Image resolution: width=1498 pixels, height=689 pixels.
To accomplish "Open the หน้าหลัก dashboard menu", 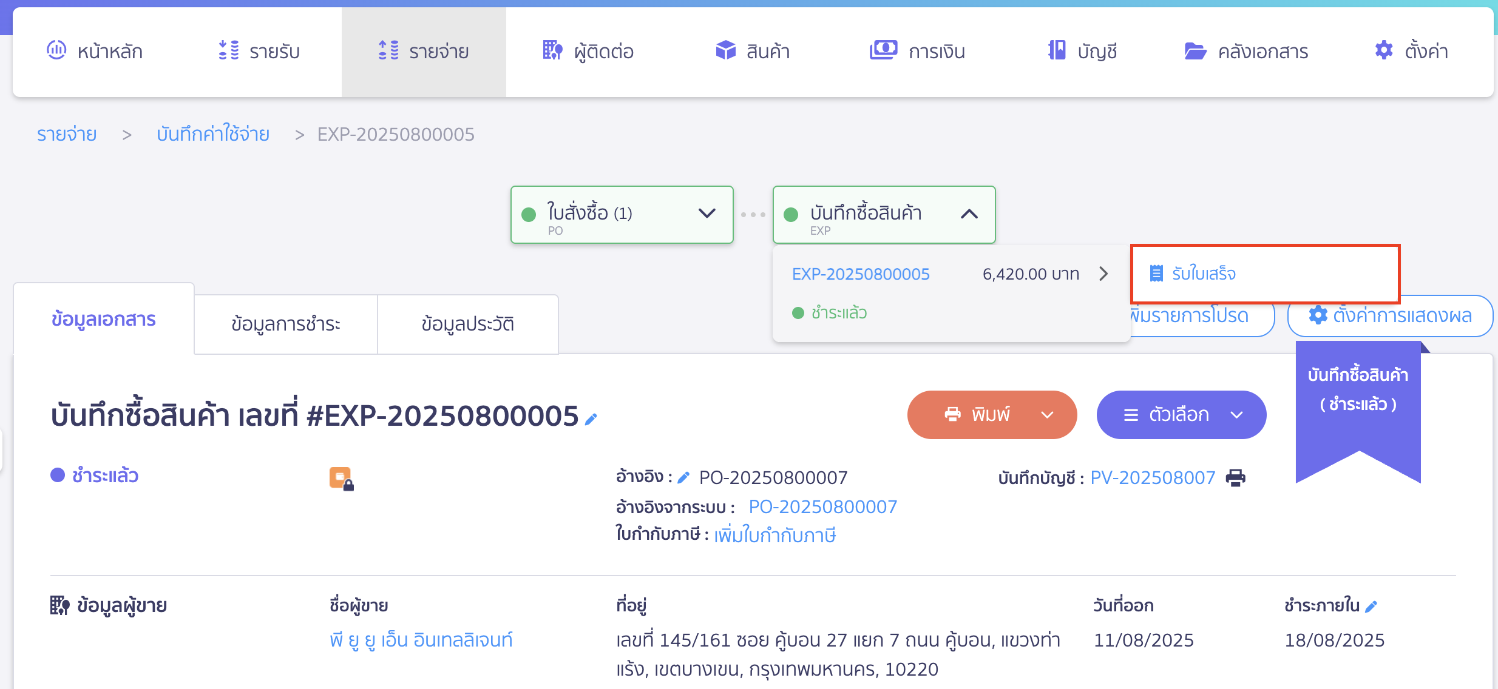I will (95, 52).
